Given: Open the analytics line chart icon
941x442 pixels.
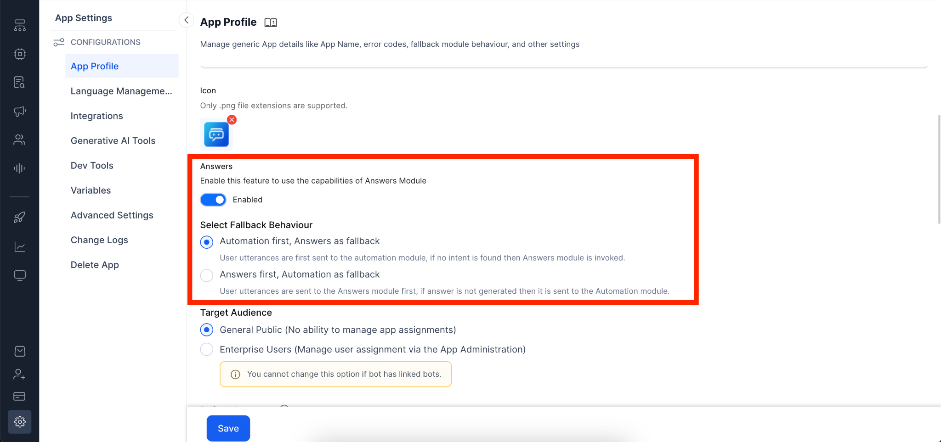Looking at the screenshot, I should click(x=19, y=247).
